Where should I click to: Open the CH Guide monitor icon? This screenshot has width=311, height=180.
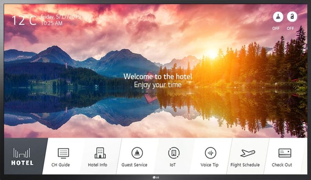pyautogui.click(x=63, y=153)
